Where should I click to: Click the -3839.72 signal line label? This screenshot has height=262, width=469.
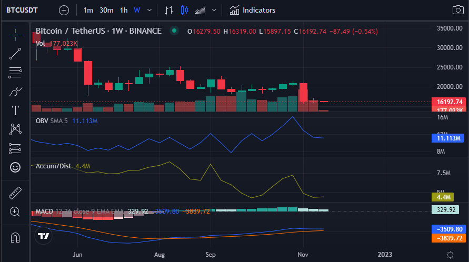pyautogui.click(x=448, y=238)
